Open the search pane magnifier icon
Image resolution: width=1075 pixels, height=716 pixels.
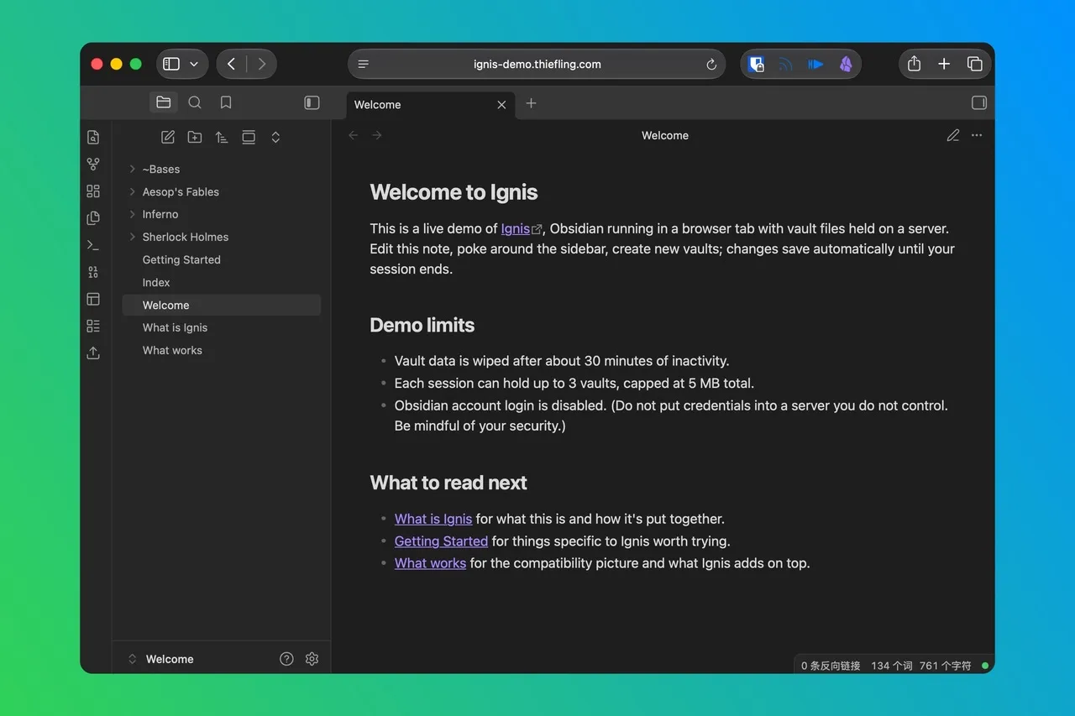click(195, 102)
